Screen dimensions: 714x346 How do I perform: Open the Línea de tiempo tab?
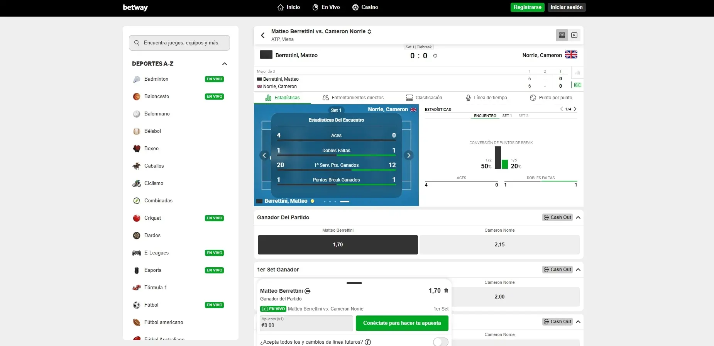pyautogui.click(x=486, y=98)
